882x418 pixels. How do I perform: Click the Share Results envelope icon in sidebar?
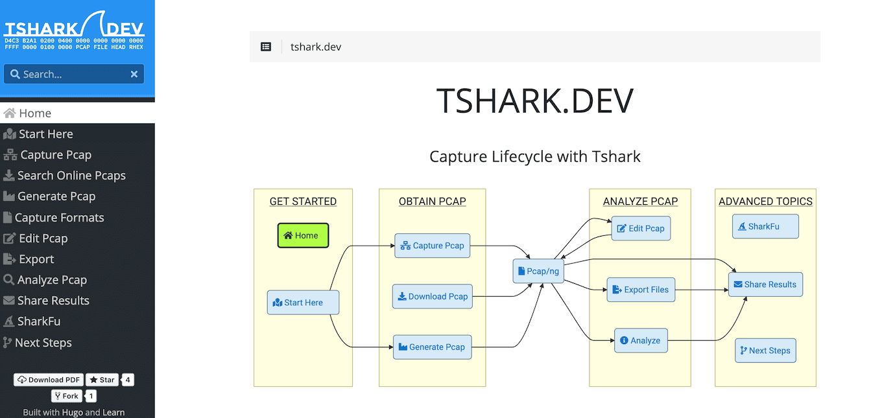pyautogui.click(x=9, y=300)
